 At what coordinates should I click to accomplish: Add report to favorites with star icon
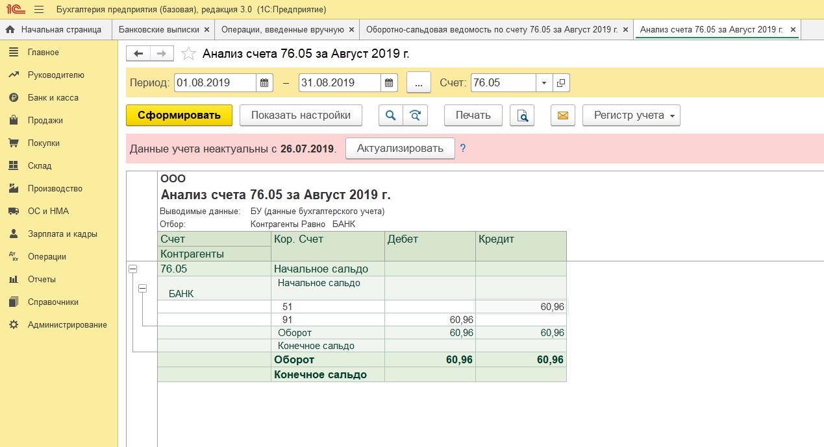pyautogui.click(x=188, y=54)
